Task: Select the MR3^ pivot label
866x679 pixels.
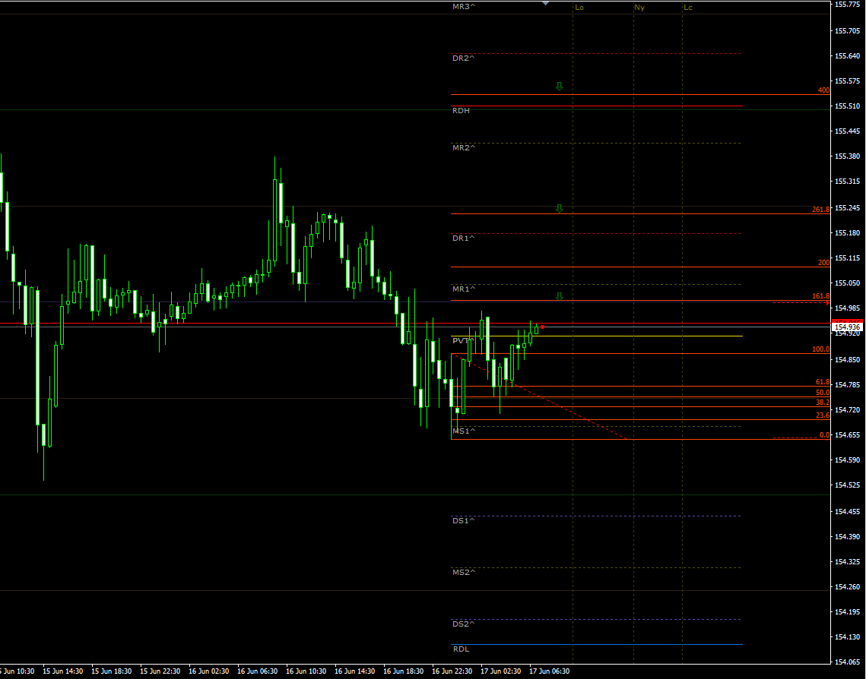Action: point(463,7)
